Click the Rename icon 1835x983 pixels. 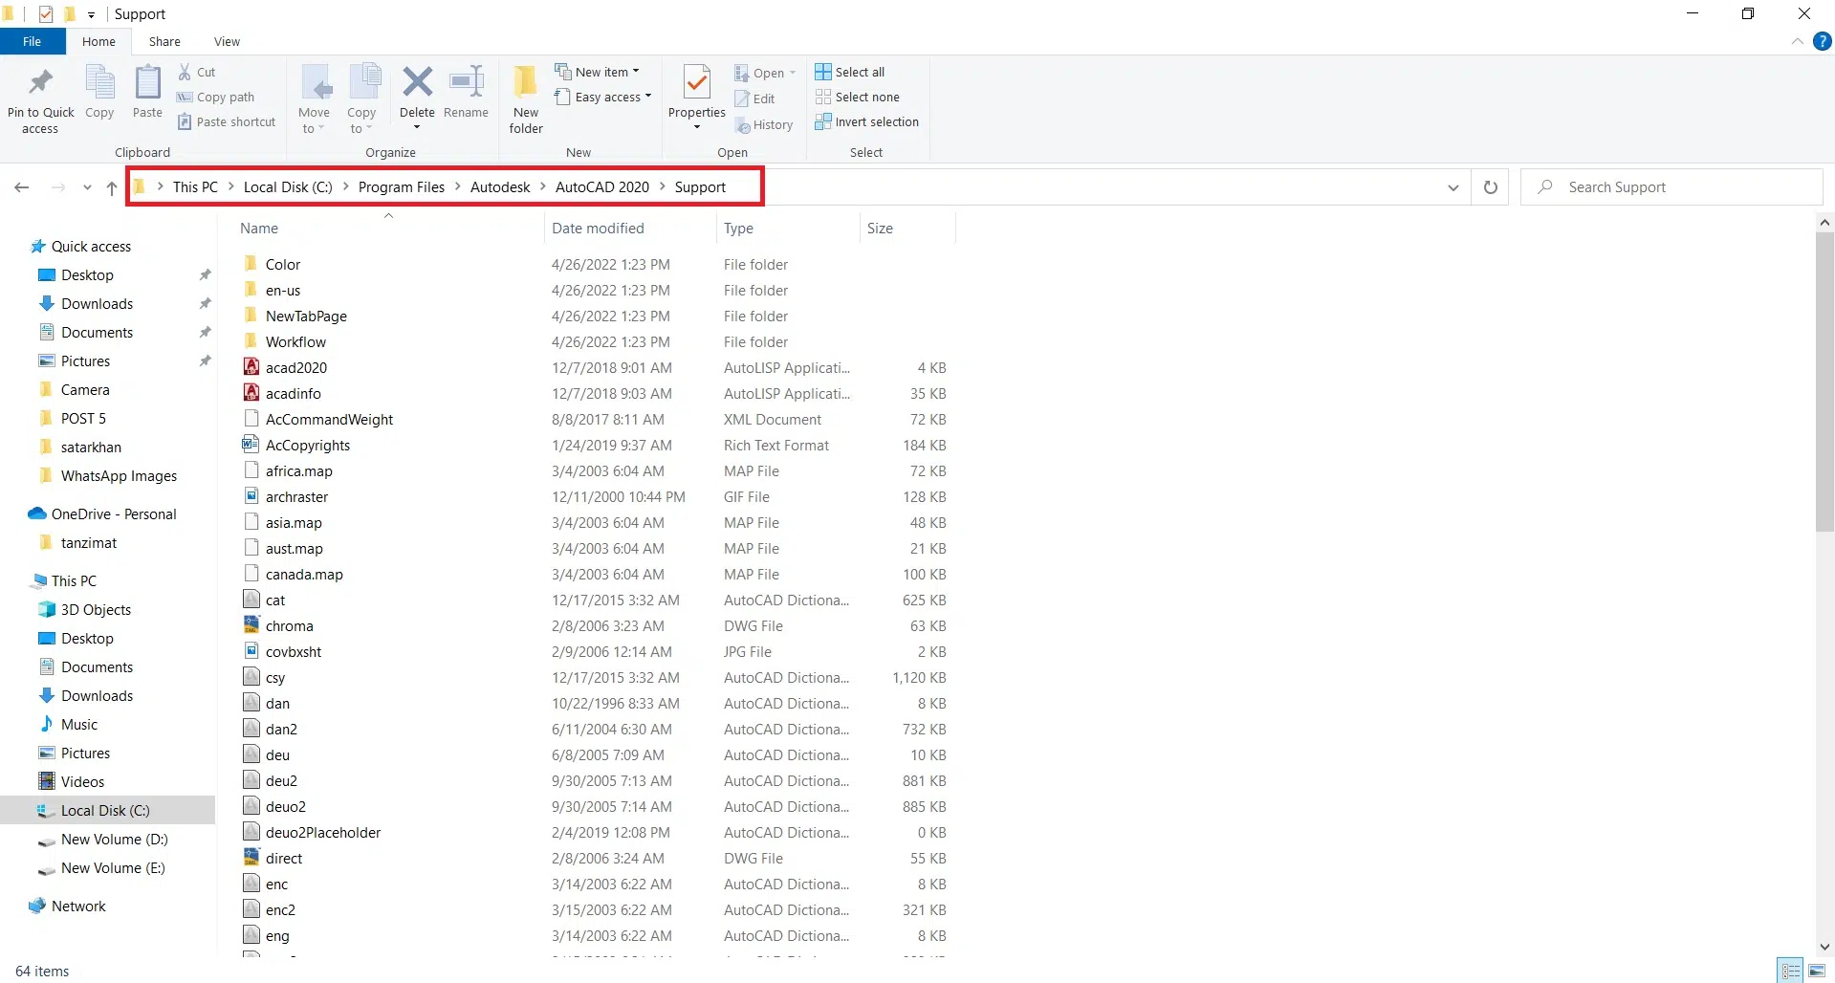pyautogui.click(x=466, y=84)
